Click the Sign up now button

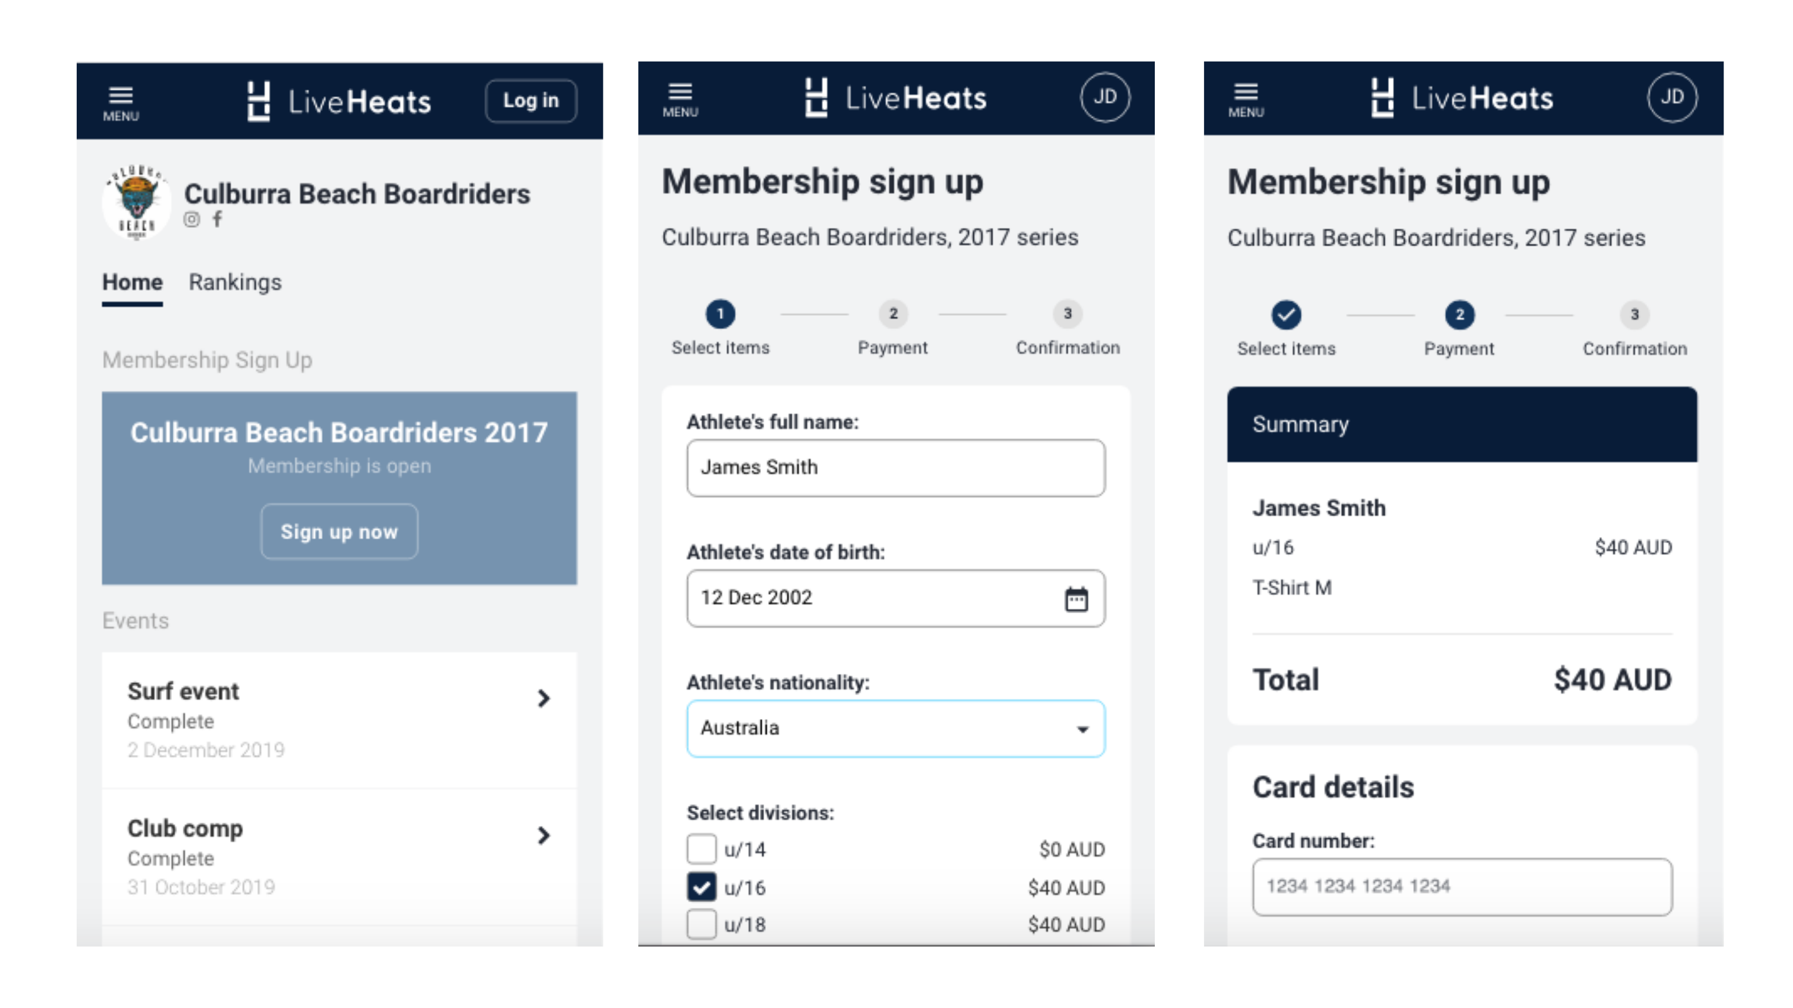coord(340,531)
